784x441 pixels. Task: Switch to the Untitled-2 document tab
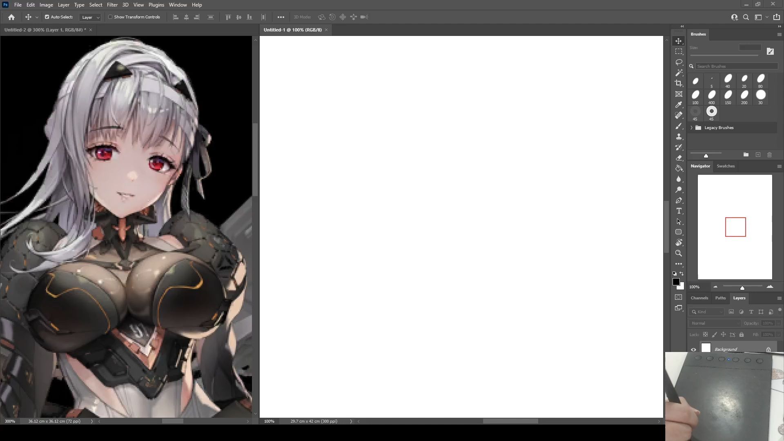tap(45, 30)
